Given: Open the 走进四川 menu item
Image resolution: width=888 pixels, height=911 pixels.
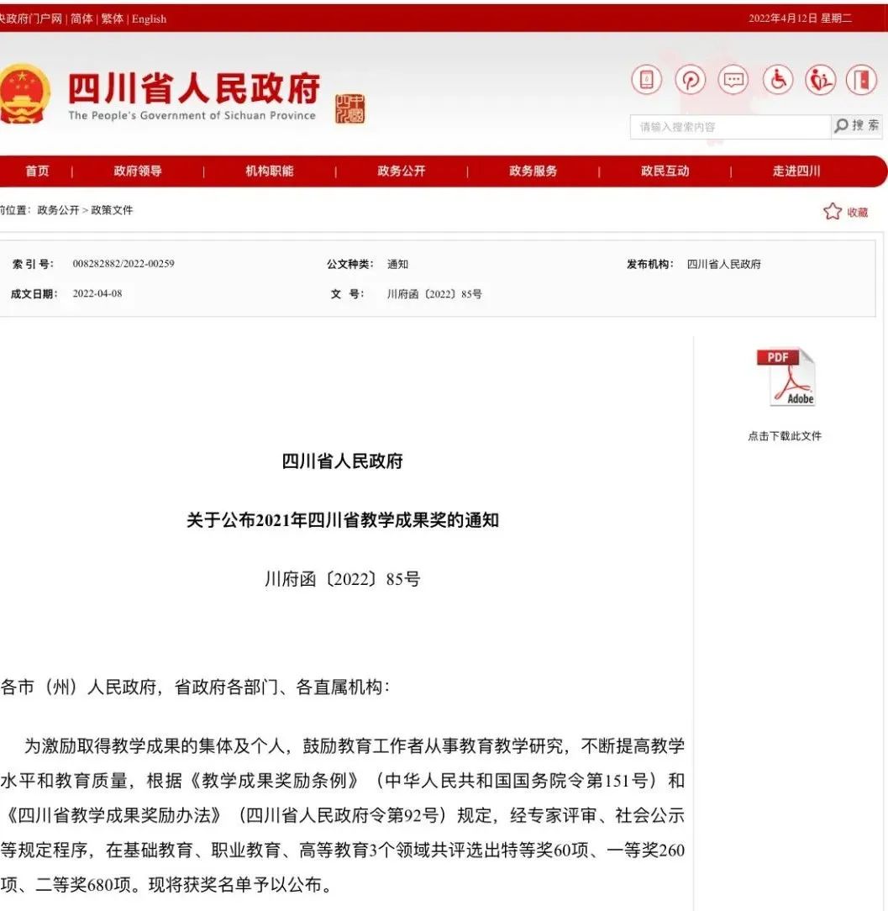Looking at the screenshot, I should [796, 171].
